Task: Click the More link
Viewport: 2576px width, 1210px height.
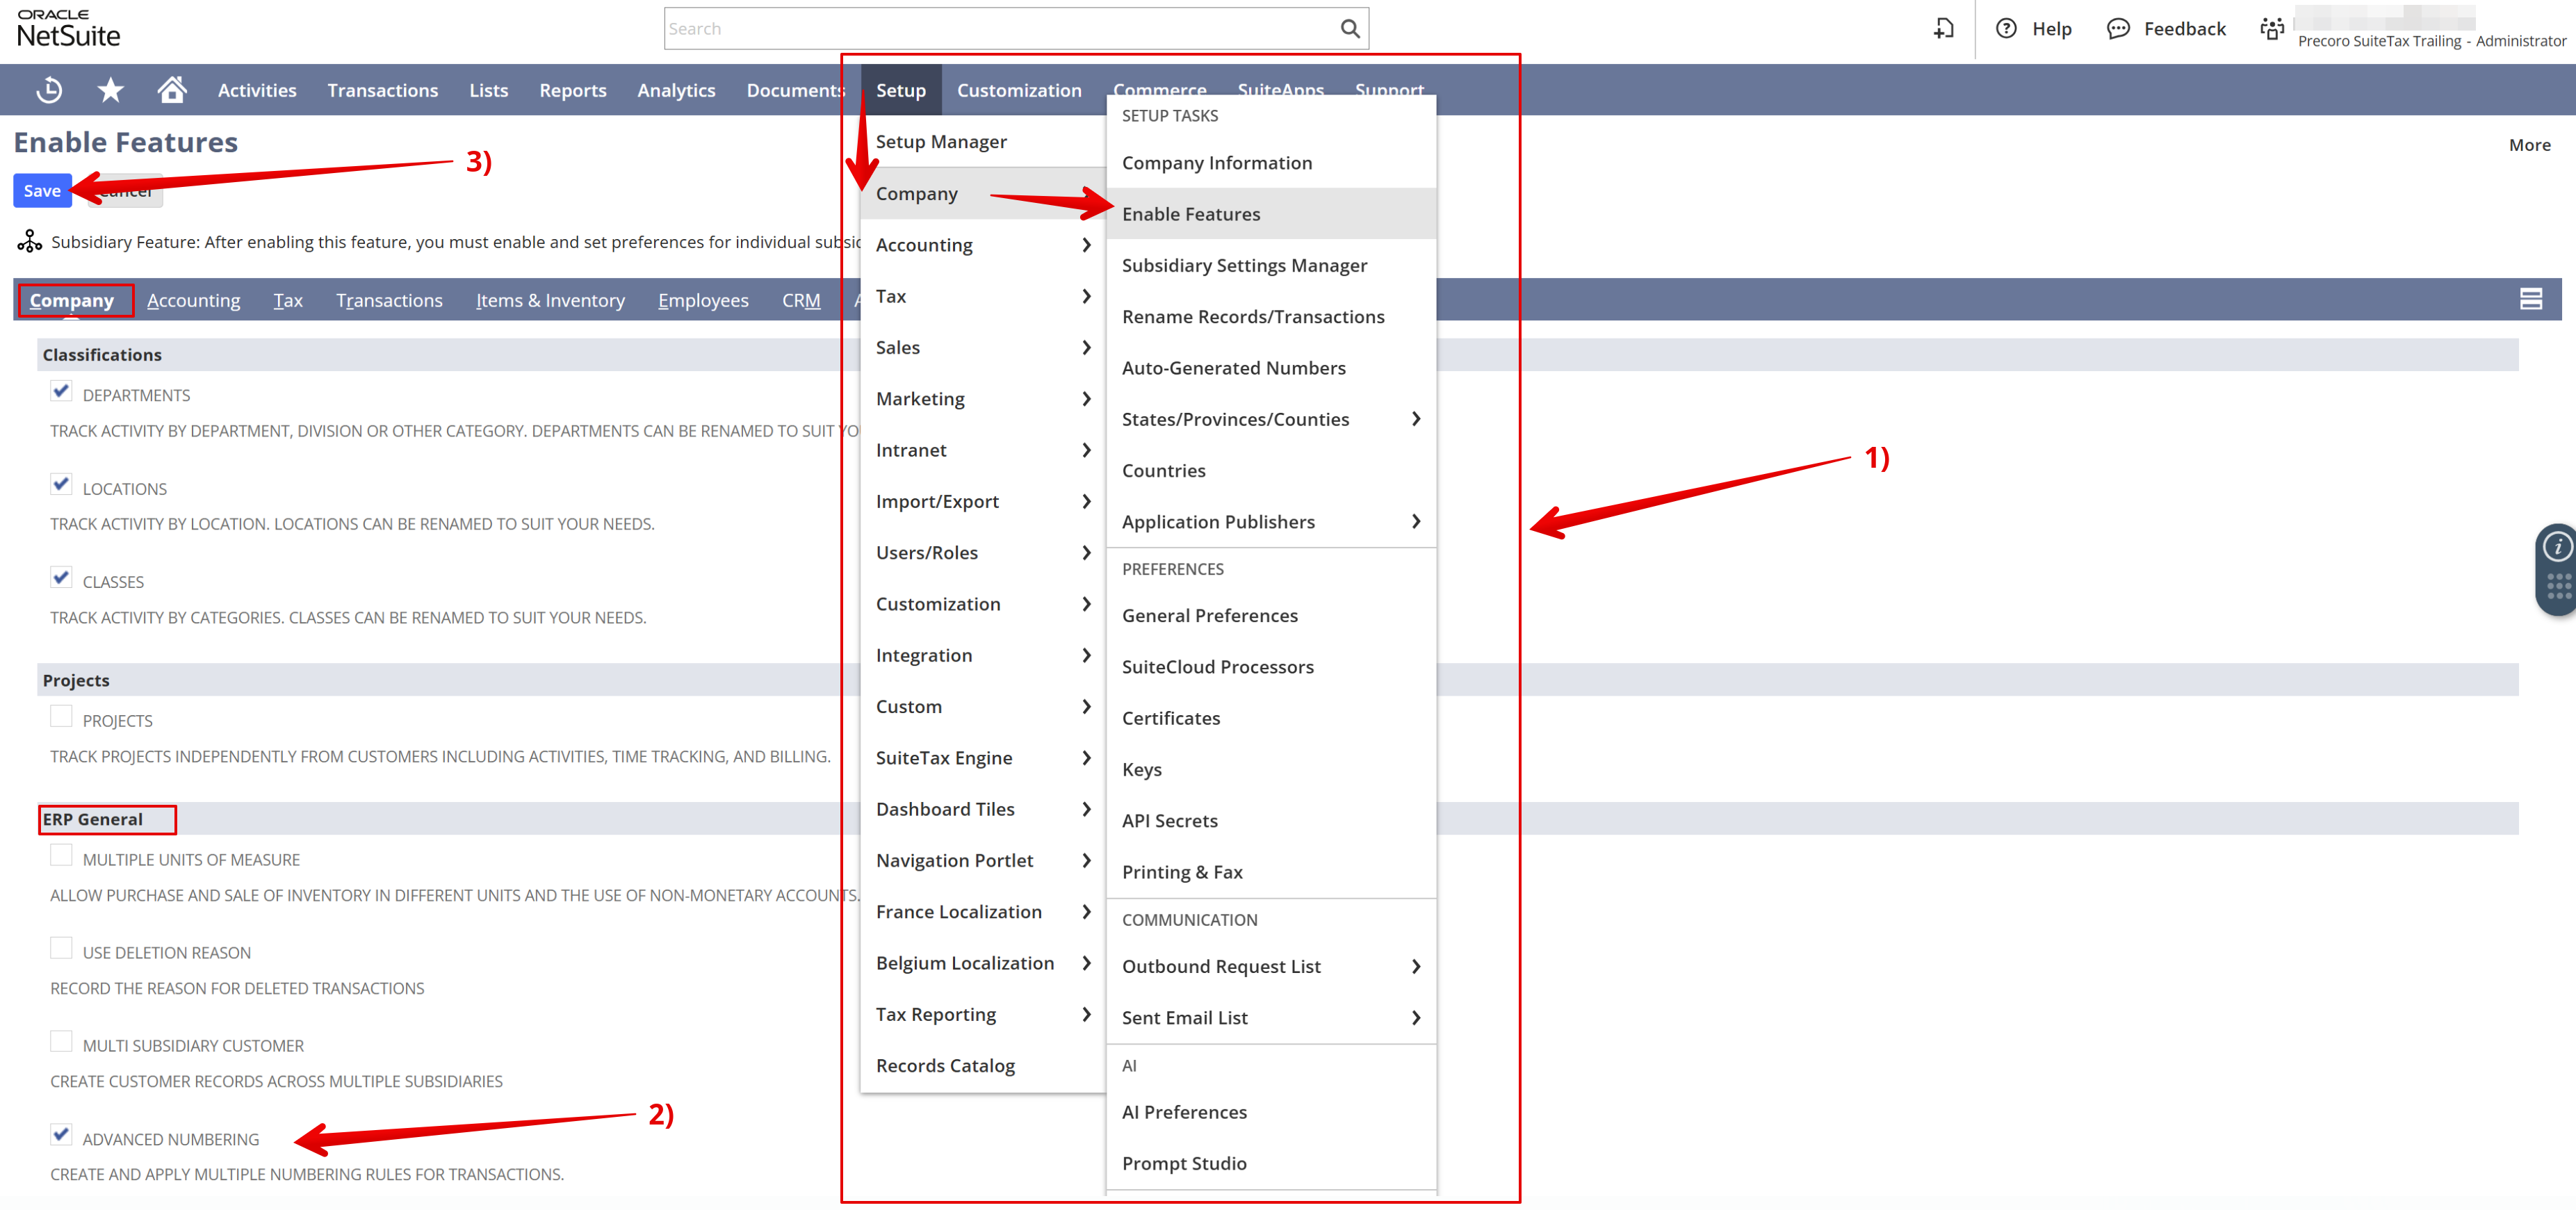Action: pos(2529,145)
